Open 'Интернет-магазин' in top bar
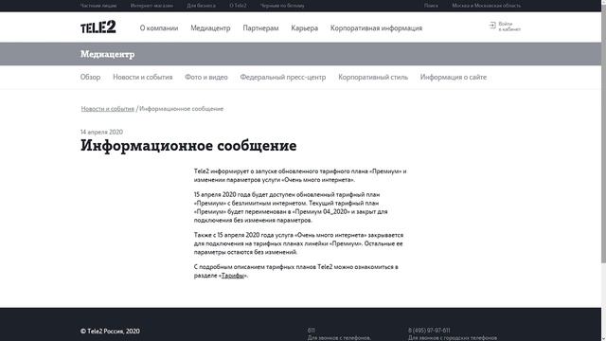The height and width of the screenshot is (341, 606). (151, 6)
